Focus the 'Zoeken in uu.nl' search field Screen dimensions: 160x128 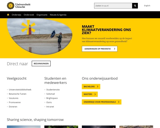point(113,6)
